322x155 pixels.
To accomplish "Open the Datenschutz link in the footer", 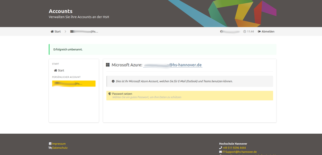I will point(60,148).
